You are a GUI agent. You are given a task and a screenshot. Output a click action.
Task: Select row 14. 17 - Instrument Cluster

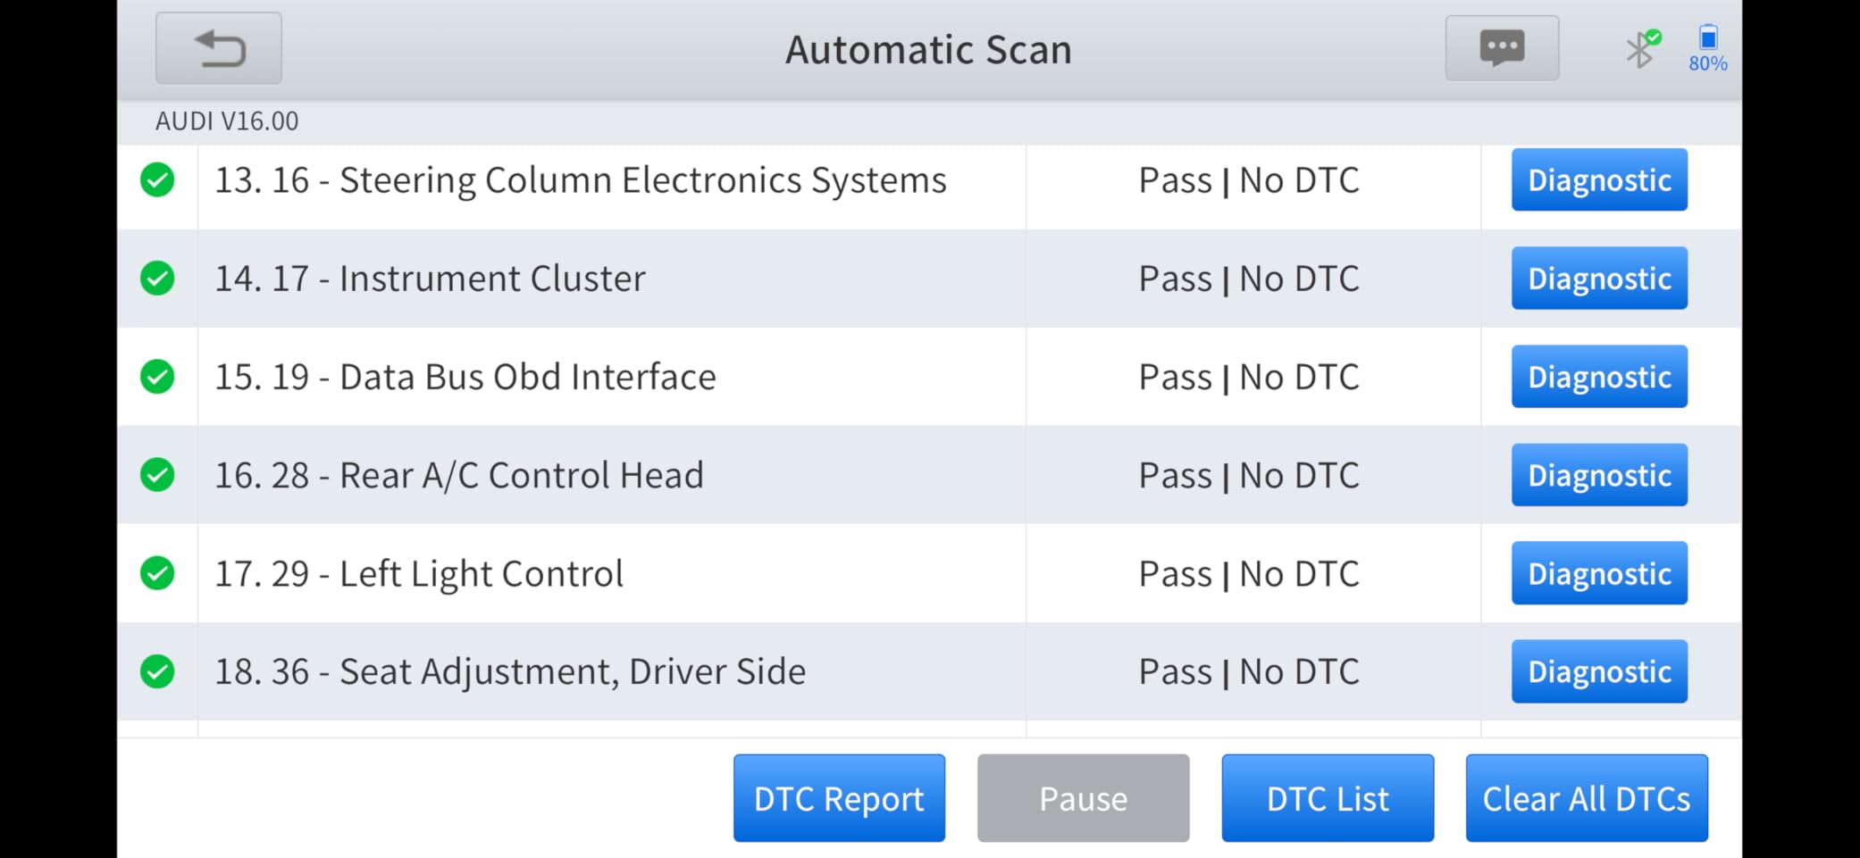(x=929, y=279)
